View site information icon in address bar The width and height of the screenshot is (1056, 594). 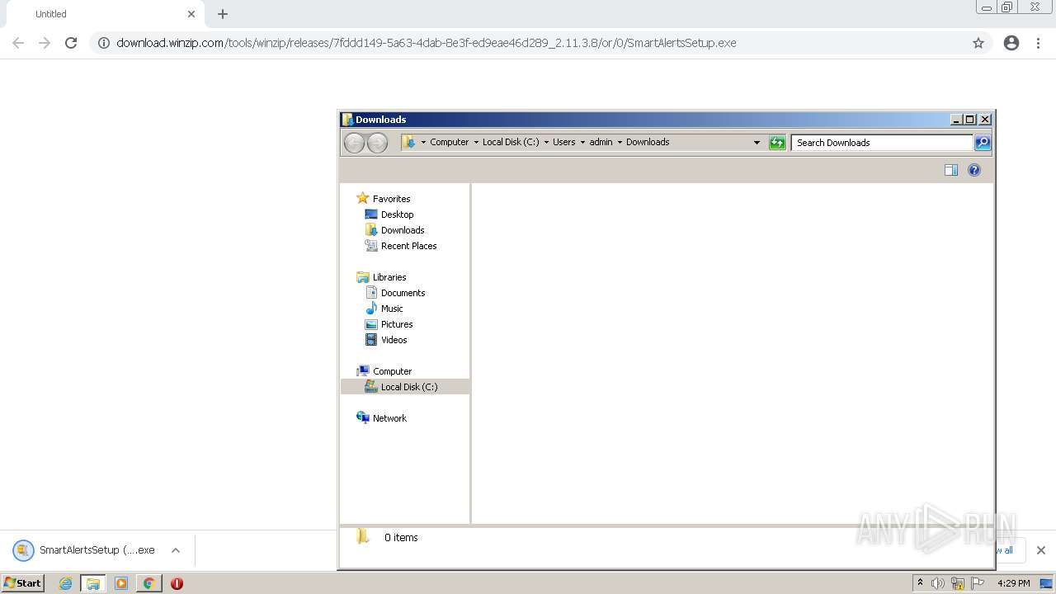coord(104,43)
